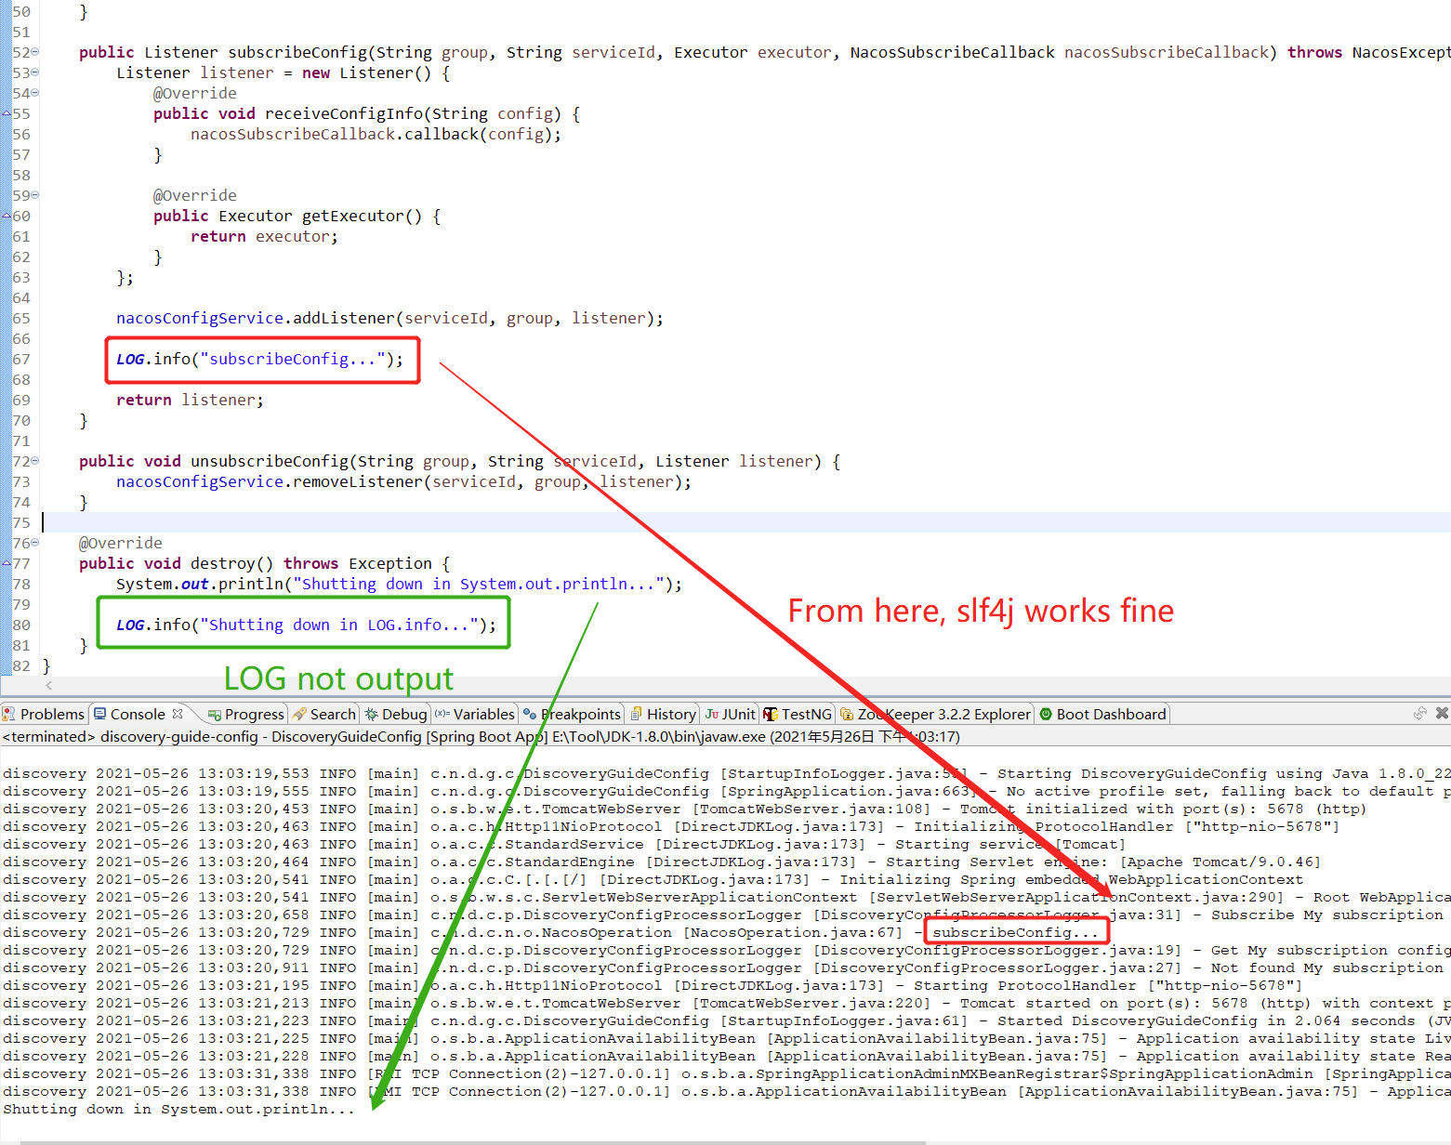
Task: Click the TomcatWebServer.java:220 console link
Action: pos(810,1003)
